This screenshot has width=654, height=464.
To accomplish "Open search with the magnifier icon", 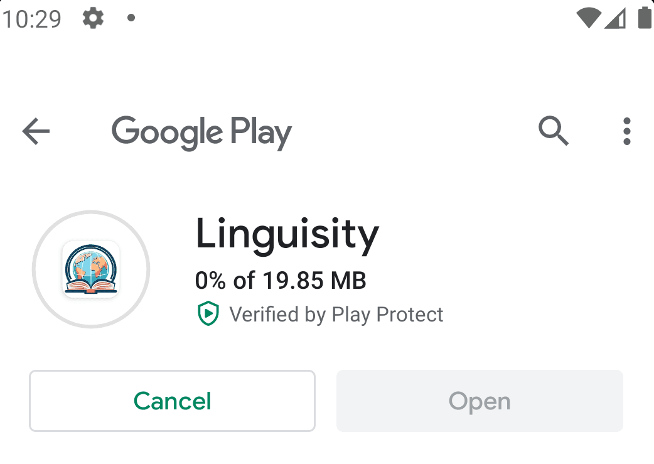I will click(x=554, y=132).
